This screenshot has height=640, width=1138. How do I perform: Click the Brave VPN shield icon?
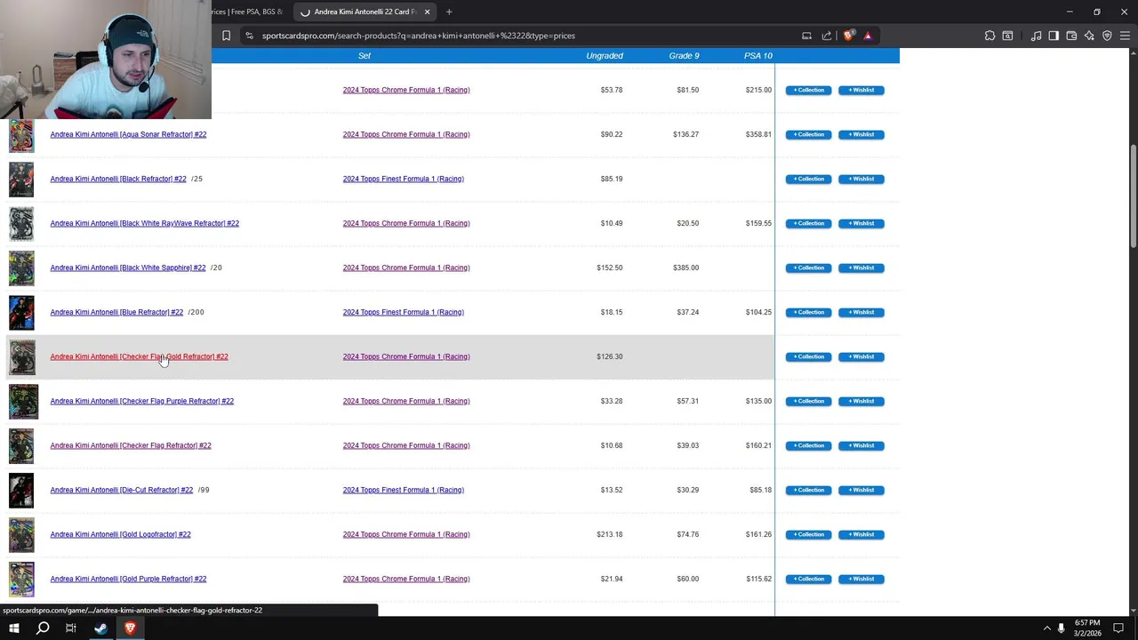tap(1107, 36)
